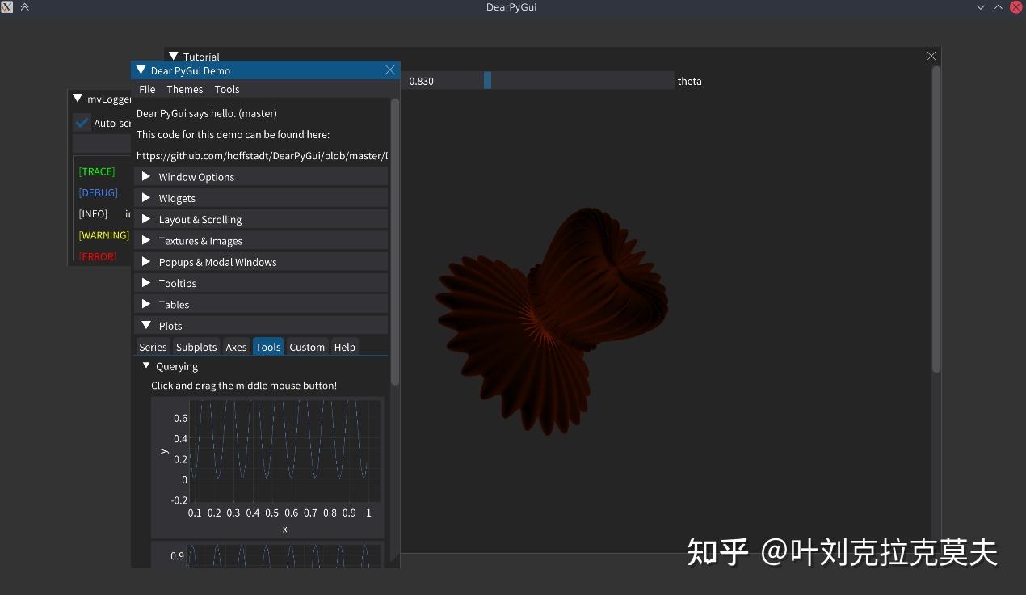Expand the Textures & Images section
Screen dimensions: 1026x595
(x=261, y=241)
